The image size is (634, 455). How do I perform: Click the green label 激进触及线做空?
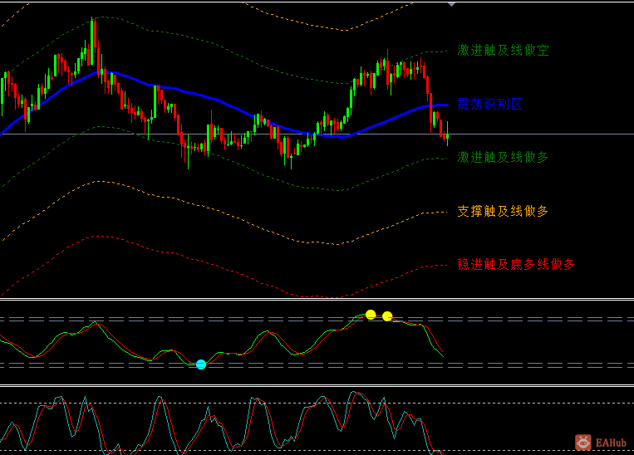point(503,51)
